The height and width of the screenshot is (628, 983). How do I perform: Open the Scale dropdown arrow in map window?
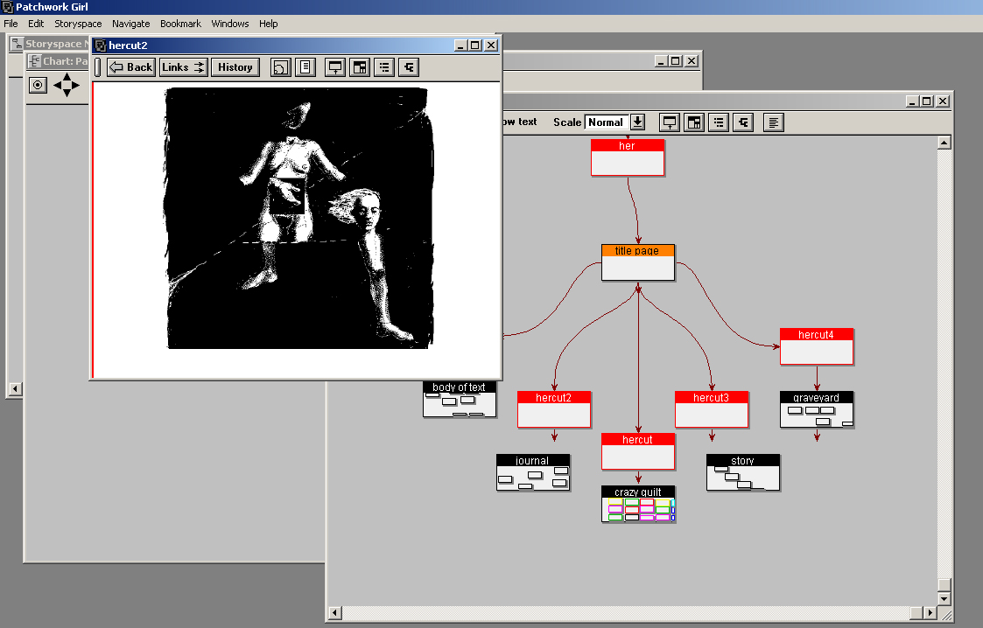[637, 122]
